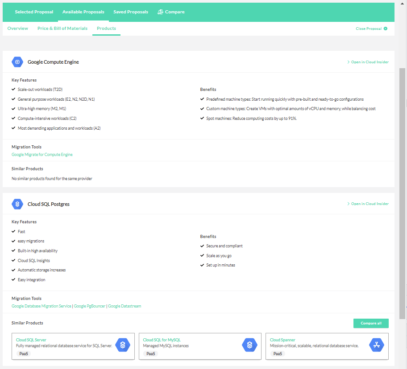Click 'General purpose workloads (E2, N2, N2D, N1)'
This screenshot has height=369, width=407.
coord(56,99)
